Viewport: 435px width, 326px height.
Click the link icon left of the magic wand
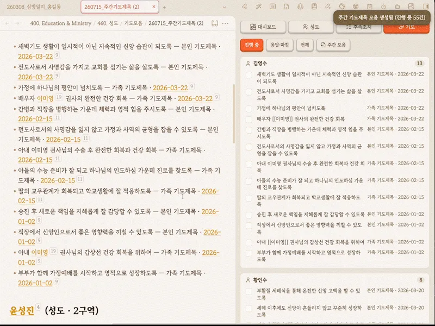[x=245, y=7]
